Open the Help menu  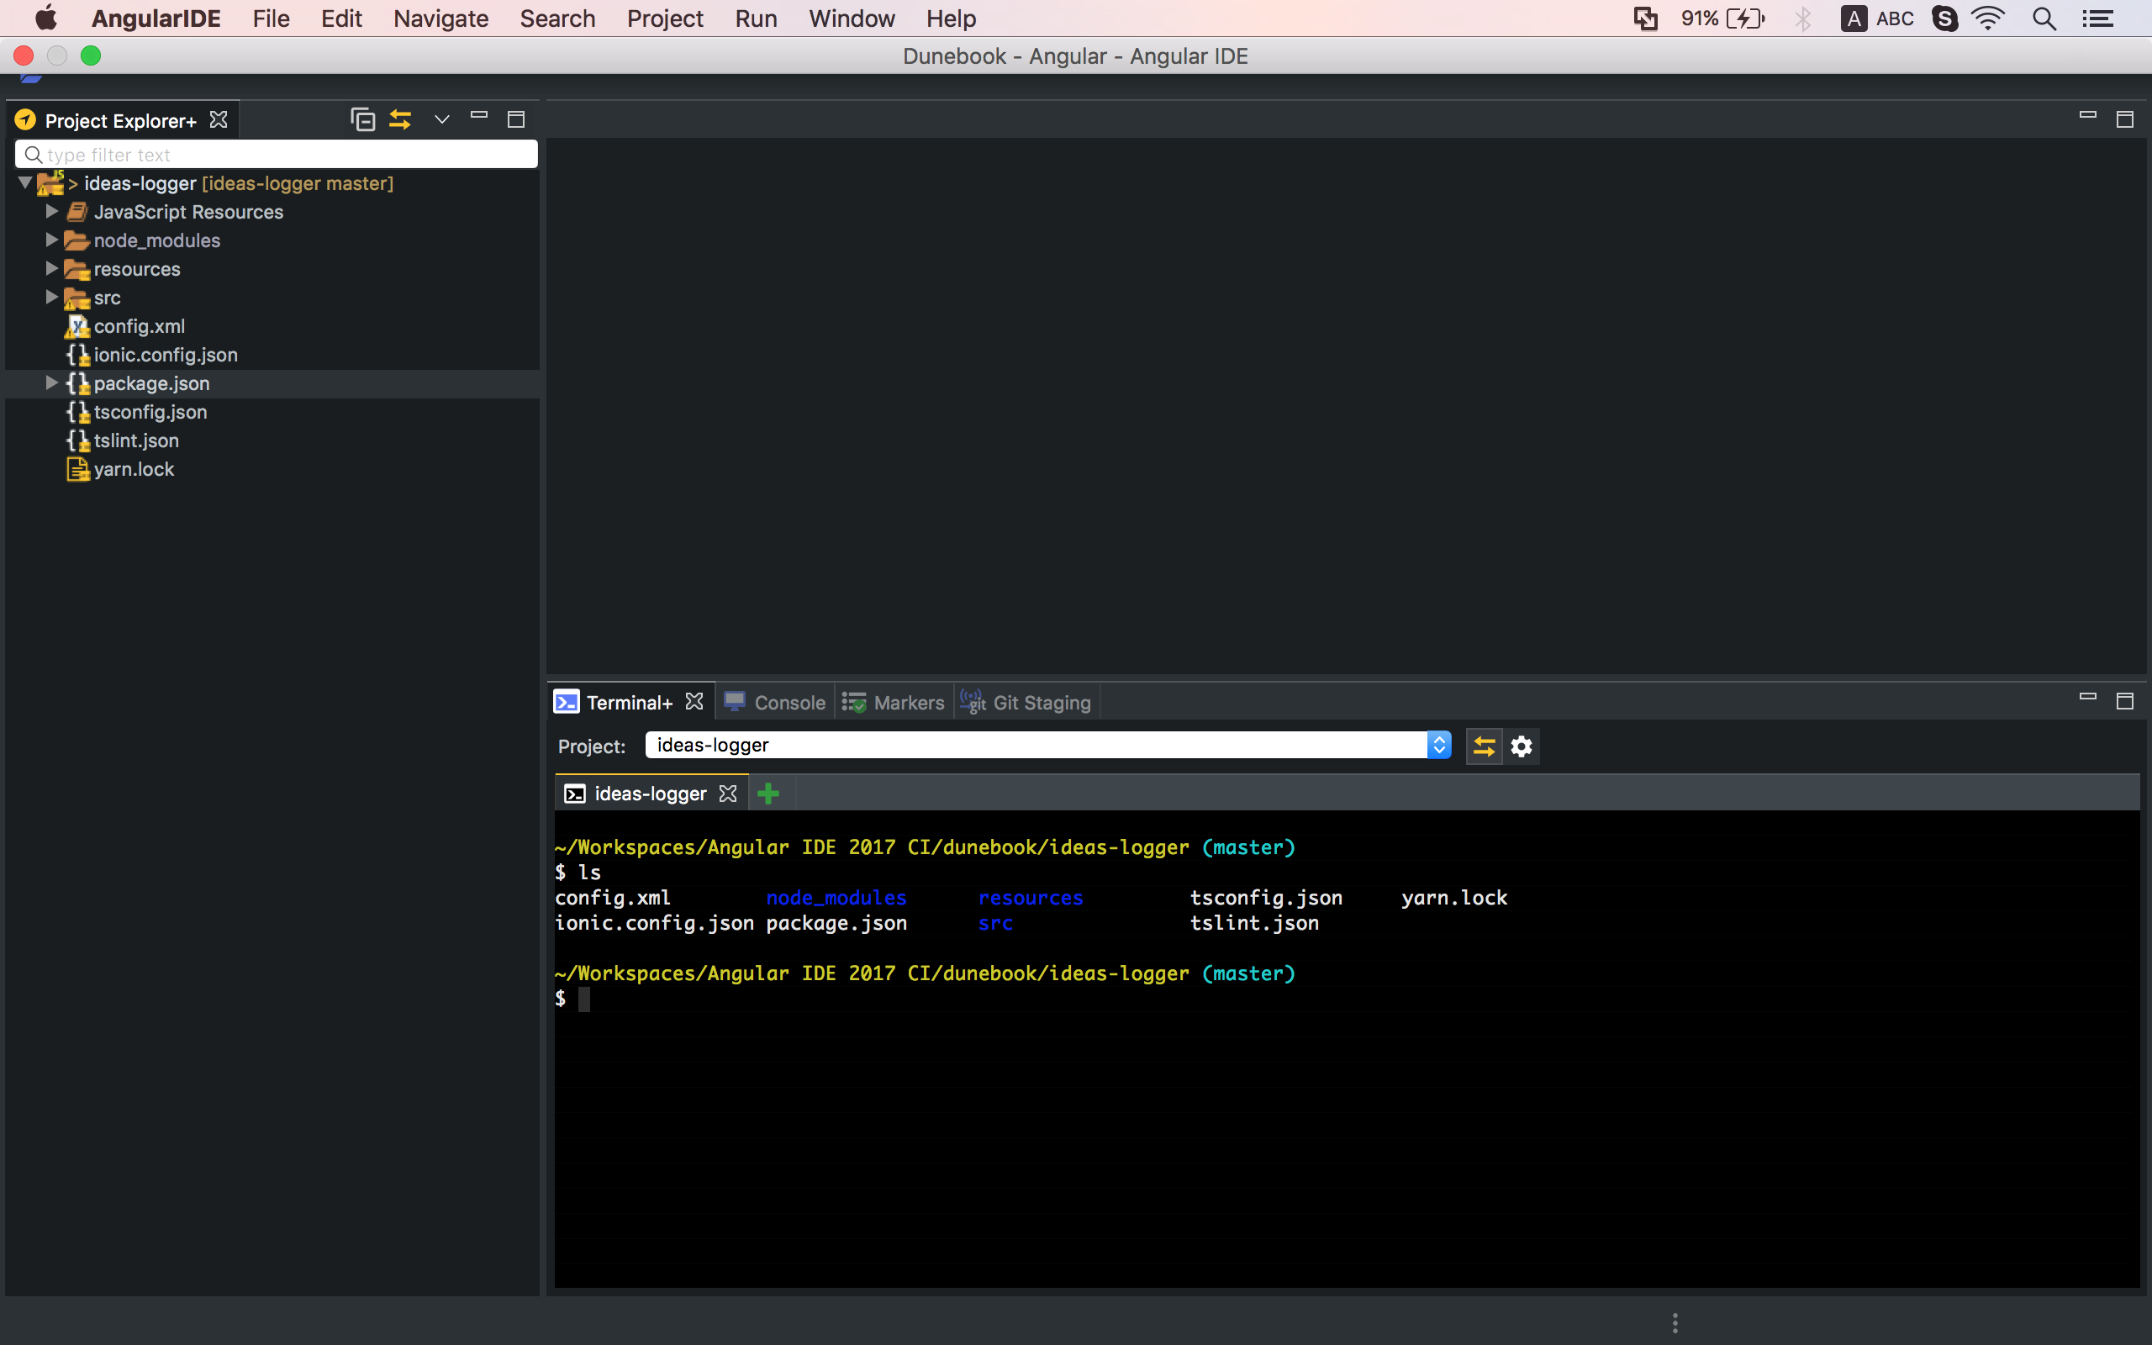point(951,18)
